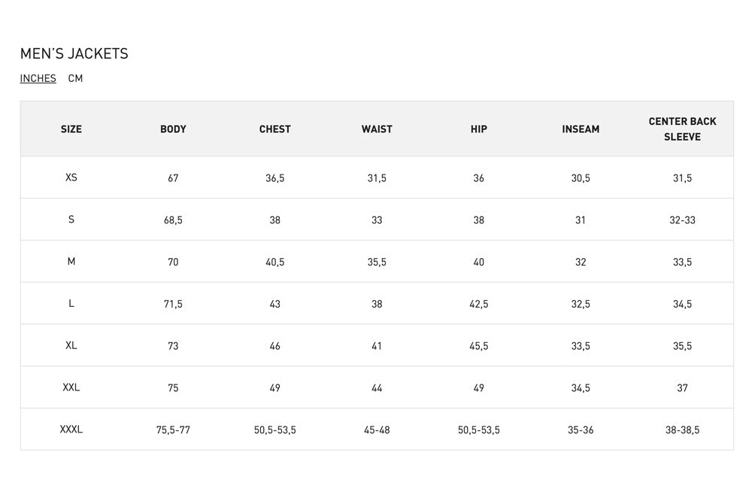This screenshot has height=501, width=752.
Task: Select the XS size row label
Action: [71, 178]
